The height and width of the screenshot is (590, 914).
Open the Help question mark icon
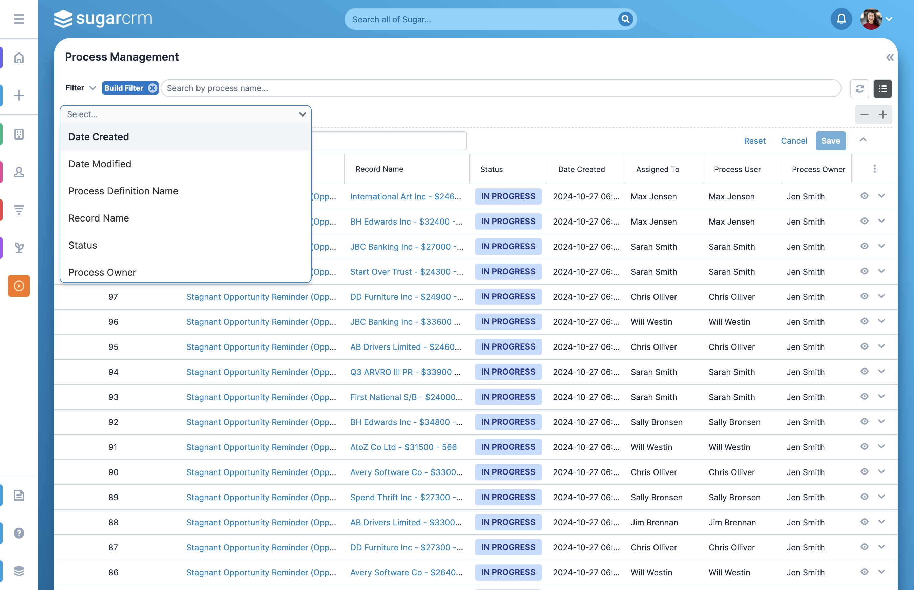coord(19,533)
